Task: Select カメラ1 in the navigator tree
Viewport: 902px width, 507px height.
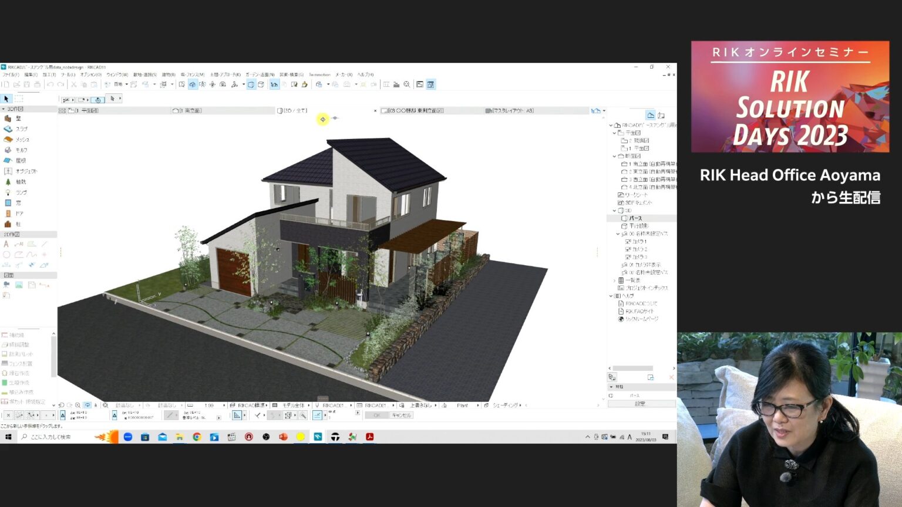Action: [x=637, y=241]
